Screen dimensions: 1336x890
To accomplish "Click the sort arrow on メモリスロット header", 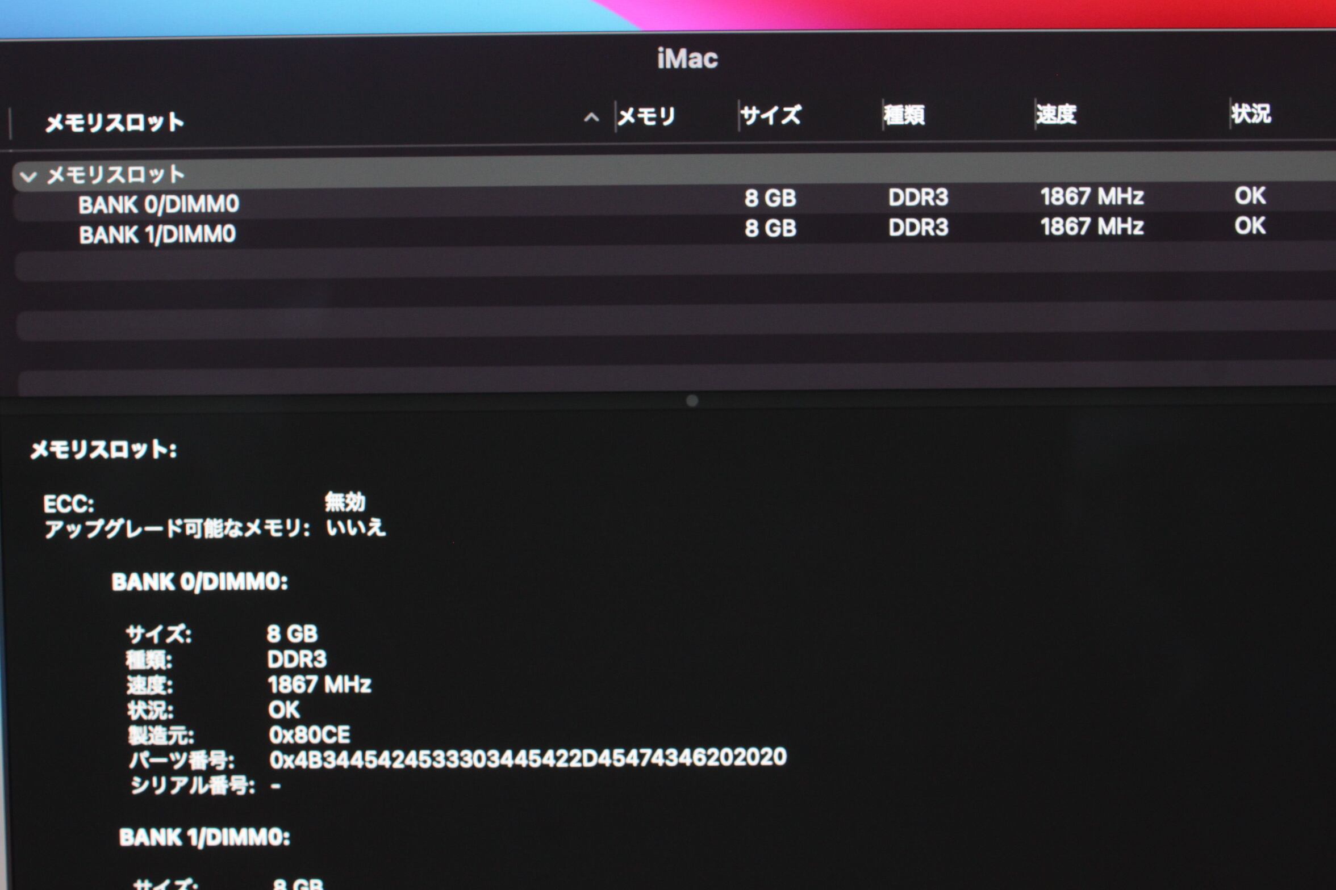I will pos(591,117).
